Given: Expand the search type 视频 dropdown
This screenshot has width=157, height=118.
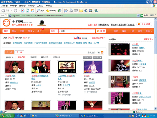Looking at the screenshot, I should 57,31.
